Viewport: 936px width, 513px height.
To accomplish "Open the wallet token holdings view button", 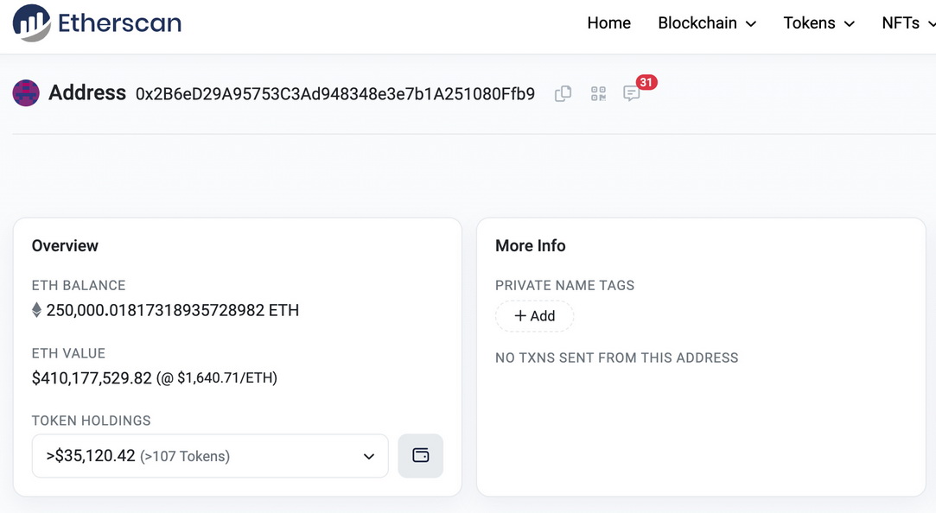I will pos(420,456).
